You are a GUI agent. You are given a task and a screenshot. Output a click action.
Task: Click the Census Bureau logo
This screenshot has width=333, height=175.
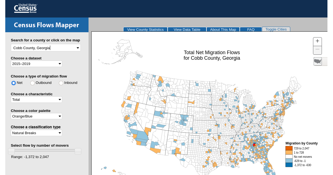[25, 8]
